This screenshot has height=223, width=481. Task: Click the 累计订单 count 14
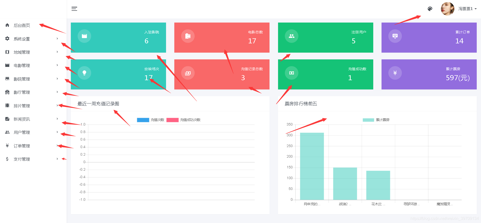(x=459, y=41)
